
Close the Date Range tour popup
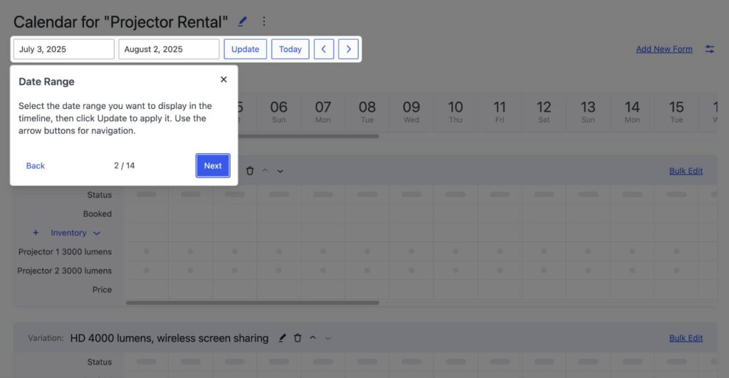tap(224, 80)
